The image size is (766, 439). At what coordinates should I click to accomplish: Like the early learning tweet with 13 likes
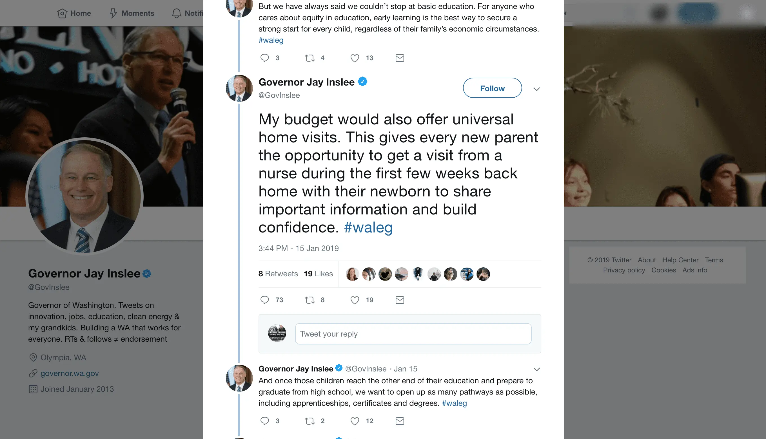[355, 58]
